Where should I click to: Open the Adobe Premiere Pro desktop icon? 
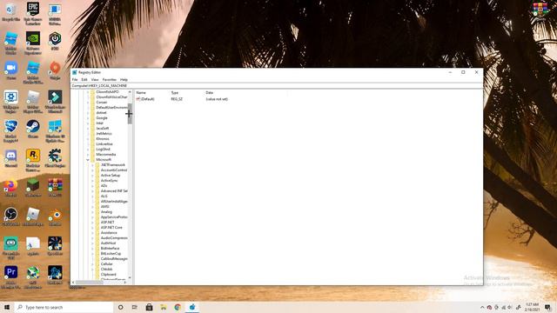coord(10,276)
